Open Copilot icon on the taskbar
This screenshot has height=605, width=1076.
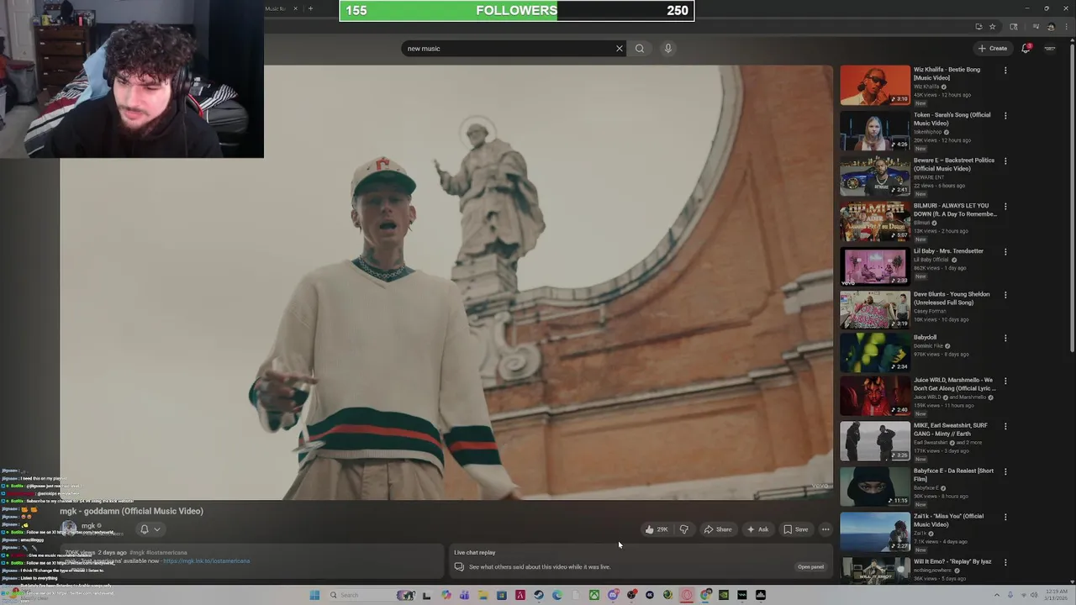446,595
